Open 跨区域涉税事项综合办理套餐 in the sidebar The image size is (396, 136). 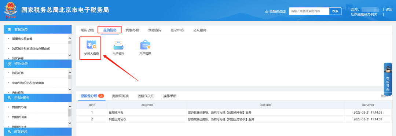coord(30,48)
